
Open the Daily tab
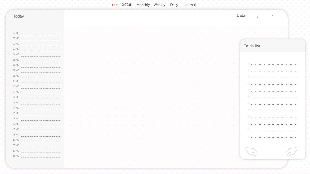pos(174,5)
